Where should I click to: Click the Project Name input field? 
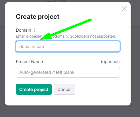tap(68, 72)
